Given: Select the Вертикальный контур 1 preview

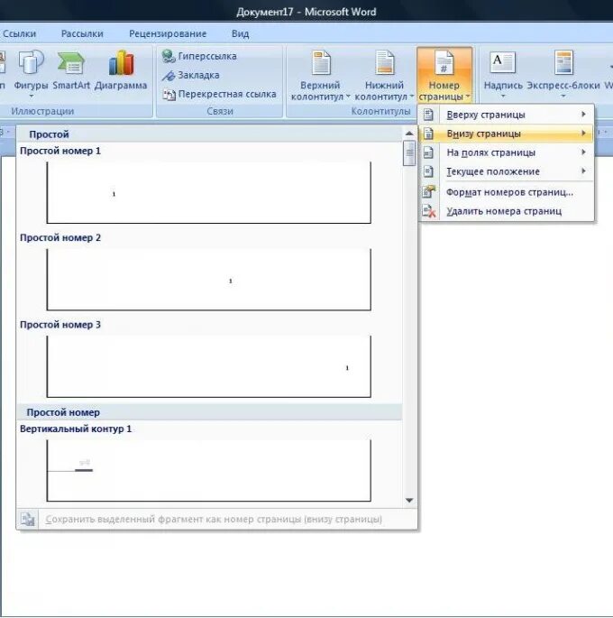Looking at the screenshot, I should 208,471.
